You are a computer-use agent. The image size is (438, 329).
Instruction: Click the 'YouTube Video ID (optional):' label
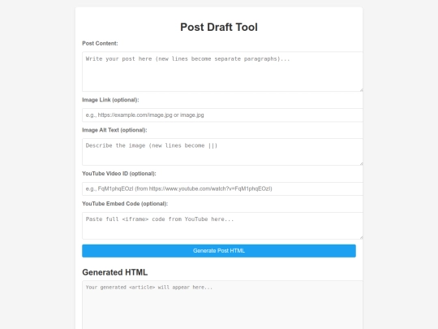pos(119,174)
